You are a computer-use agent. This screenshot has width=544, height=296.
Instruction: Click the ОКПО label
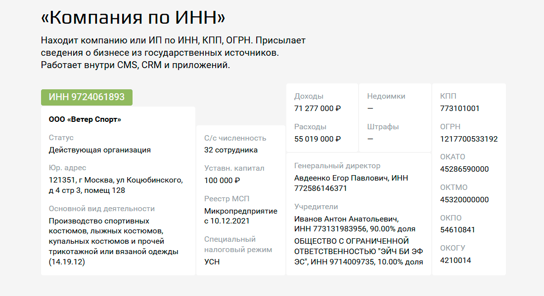(x=451, y=218)
